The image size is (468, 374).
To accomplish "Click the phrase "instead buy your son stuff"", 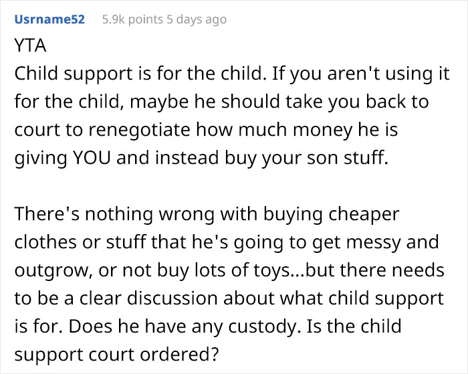I will coord(269,157).
